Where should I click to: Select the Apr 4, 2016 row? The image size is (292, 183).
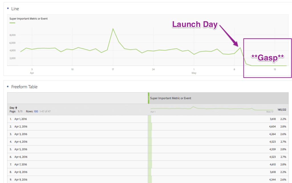(x=21, y=141)
